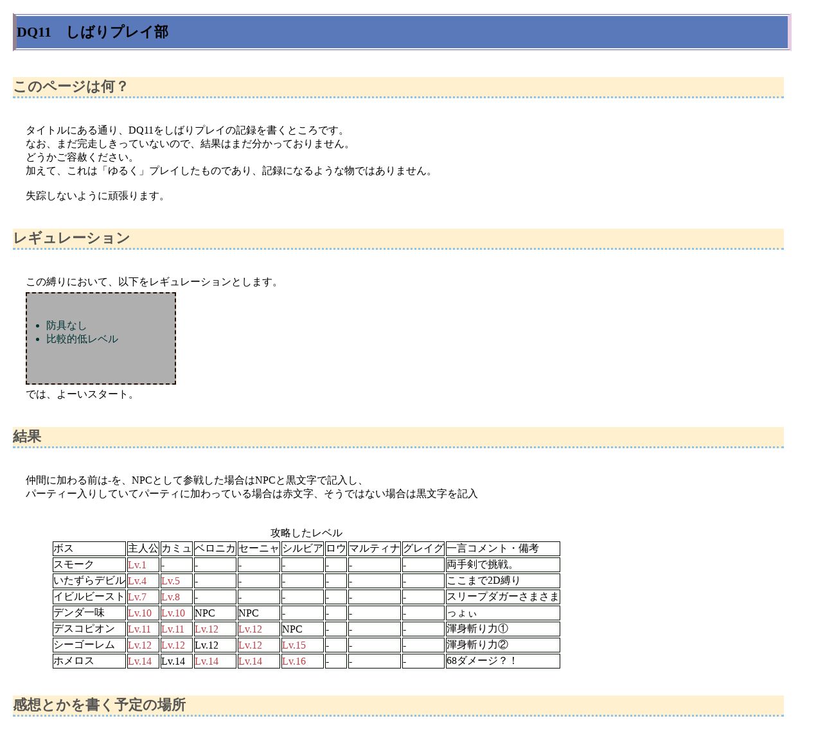The width and height of the screenshot is (825, 743).
Task: Select the comment 渾身斬り力②
Action: (x=503, y=645)
